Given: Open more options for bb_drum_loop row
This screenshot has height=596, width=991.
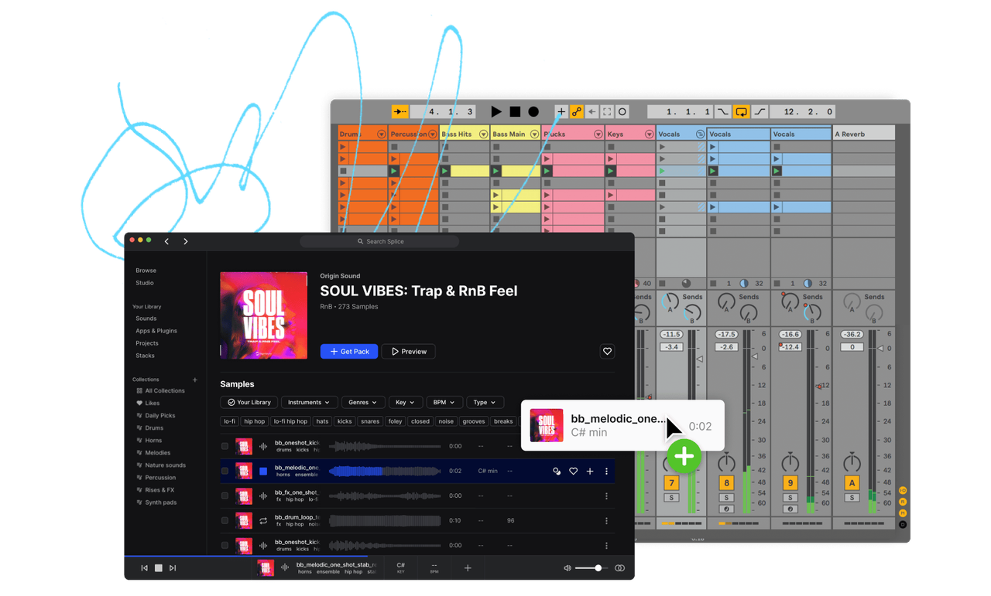Looking at the screenshot, I should tap(606, 521).
